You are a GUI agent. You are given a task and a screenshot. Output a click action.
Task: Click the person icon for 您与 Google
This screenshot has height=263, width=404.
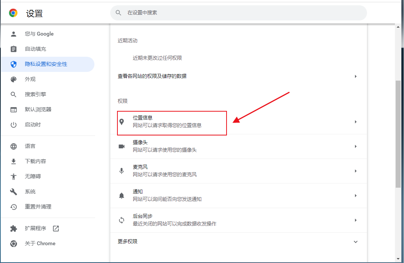click(13, 34)
